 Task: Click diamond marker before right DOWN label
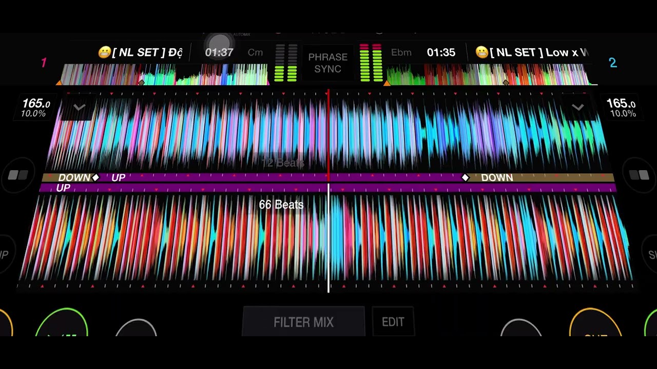tap(465, 177)
